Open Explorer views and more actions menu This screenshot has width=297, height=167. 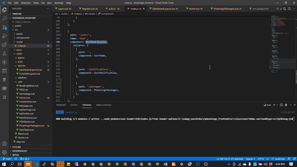point(48,9)
